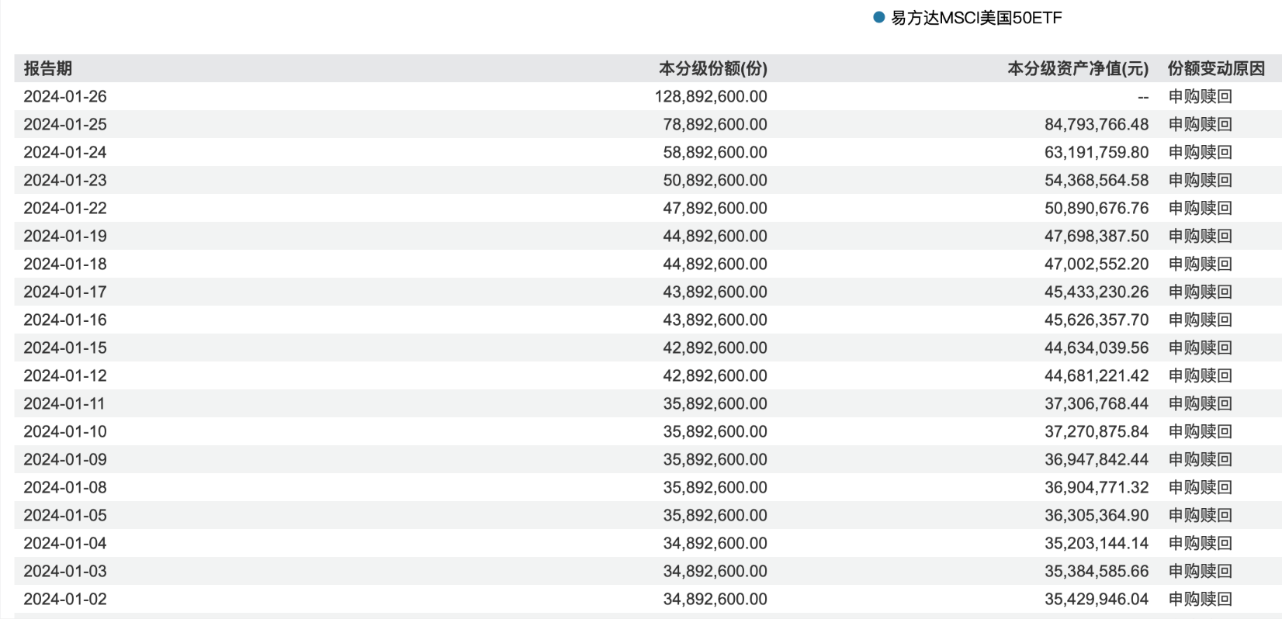Toggle the 易方达MSCI美国50ETF legend label

coord(975,18)
